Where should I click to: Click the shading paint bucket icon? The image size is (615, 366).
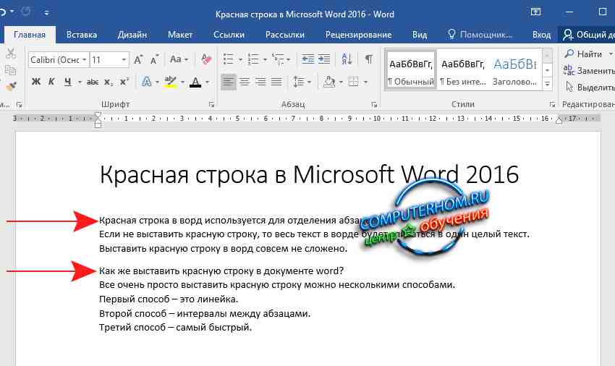(329, 82)
